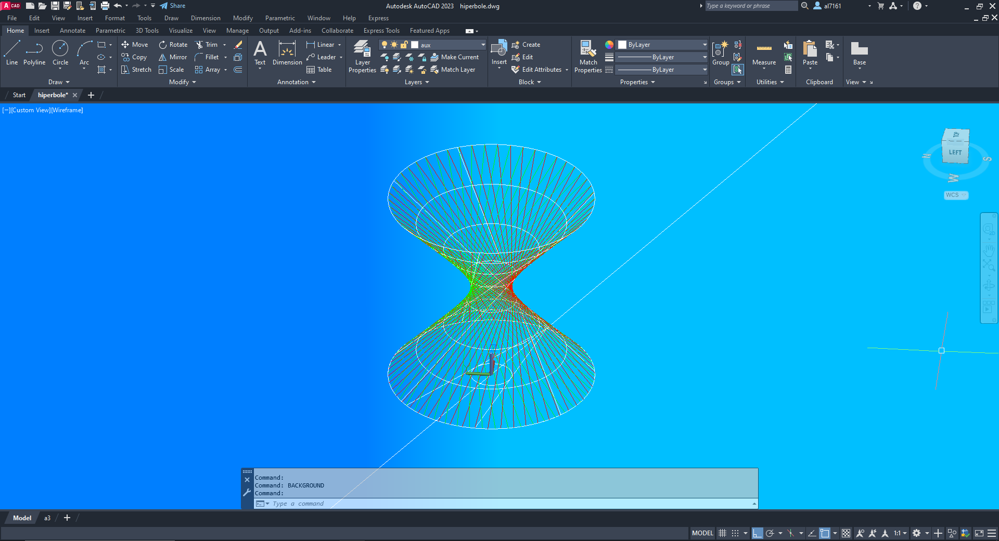Click the Share button
The height and width of the screenshot is (541, 999).
(173, 6)
